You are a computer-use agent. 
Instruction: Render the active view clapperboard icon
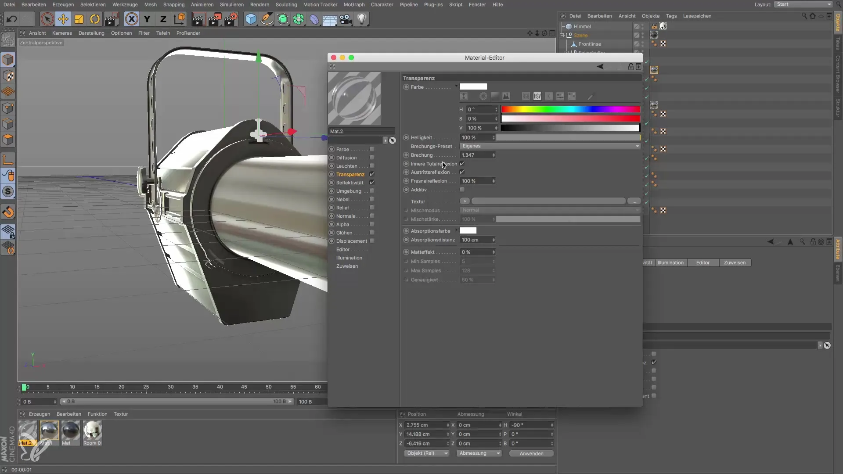(x=198, y=19)
